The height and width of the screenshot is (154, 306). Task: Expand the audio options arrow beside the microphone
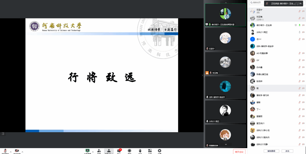(x=11, y=152)
